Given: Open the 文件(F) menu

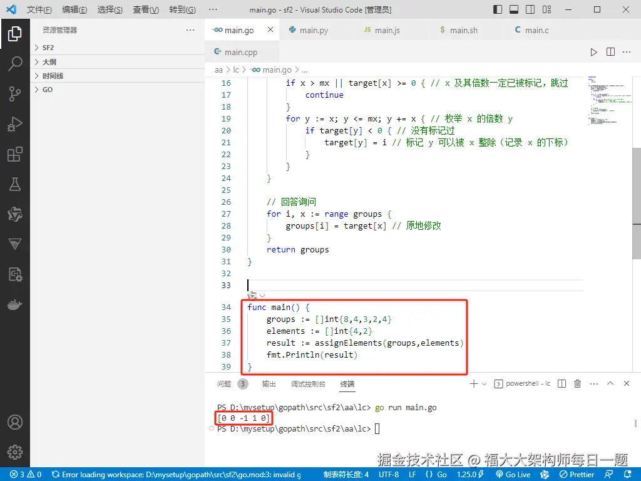Looking at the screenshot, I should click(39, 9).
